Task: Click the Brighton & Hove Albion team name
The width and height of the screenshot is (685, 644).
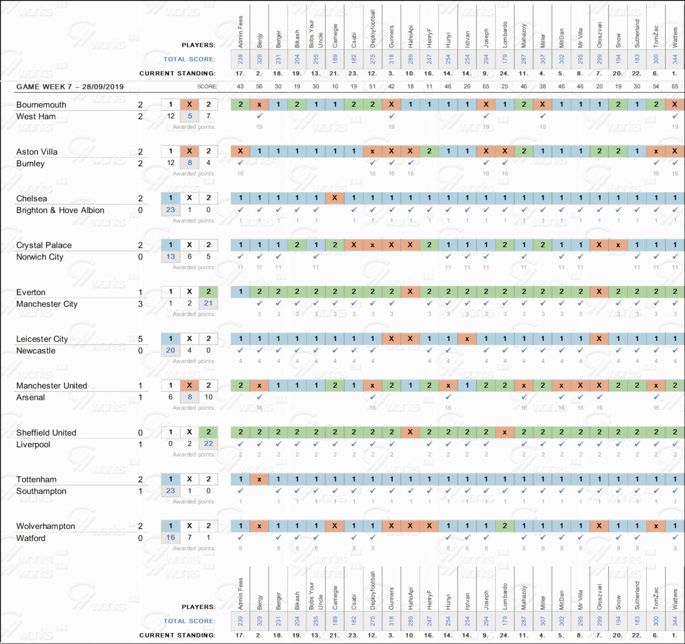Action: click(60, 211)
